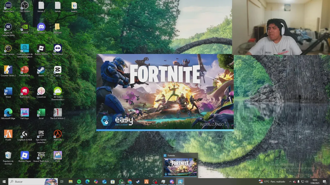Switch to Steam in the taskbar
The width and height of the screenshot is (330, 185).
tap(138, 181)
